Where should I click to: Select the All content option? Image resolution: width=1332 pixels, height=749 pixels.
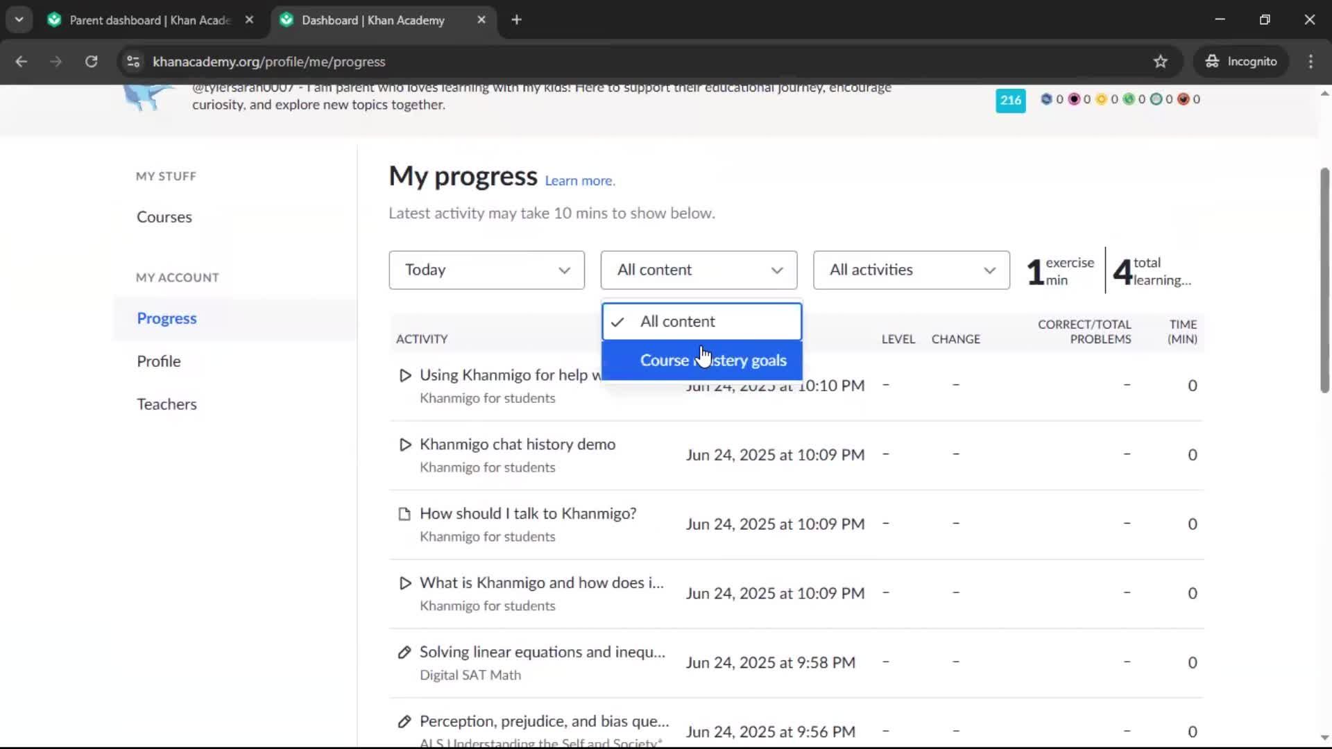tap(701, 322)
